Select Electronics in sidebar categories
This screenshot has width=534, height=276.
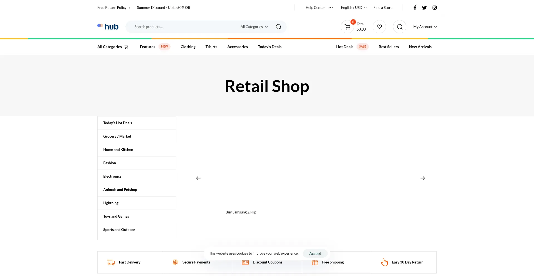(112, 176)
